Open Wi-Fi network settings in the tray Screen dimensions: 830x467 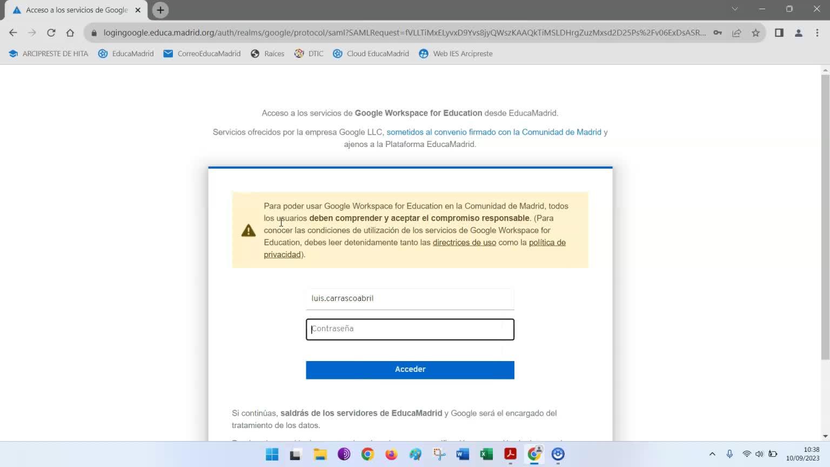(747, 454)
